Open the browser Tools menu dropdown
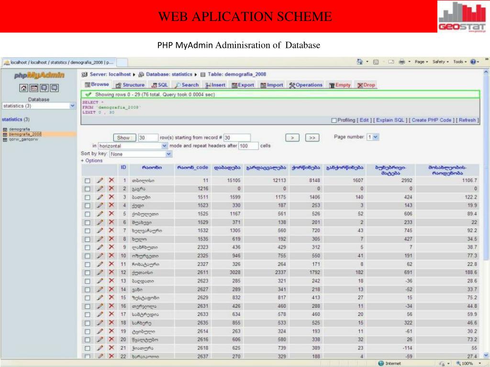 [x=460, y=62]
